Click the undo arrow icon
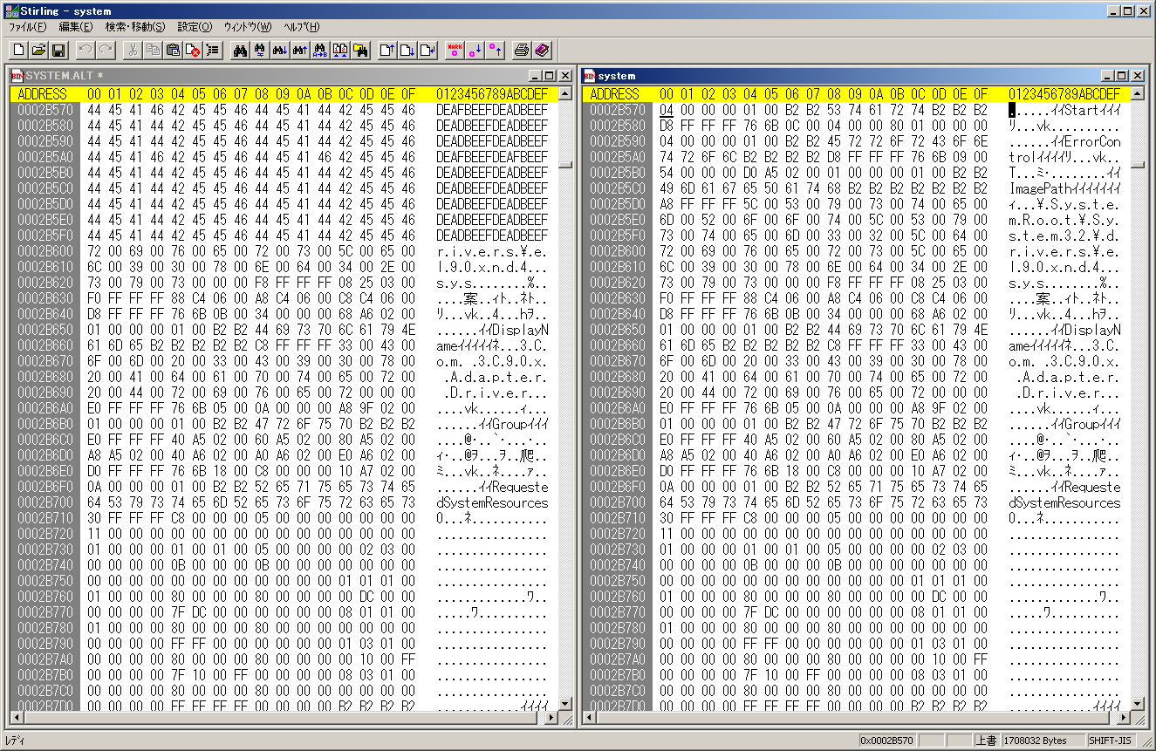The height and width of the screenshot is (751, 1156). tap(85, 50)
